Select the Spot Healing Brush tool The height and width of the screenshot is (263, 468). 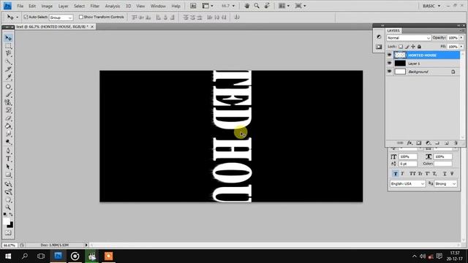[x=8, y=87]
